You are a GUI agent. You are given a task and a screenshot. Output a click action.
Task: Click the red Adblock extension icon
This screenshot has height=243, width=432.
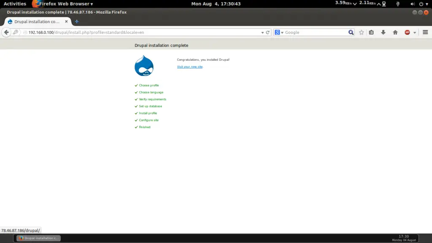coord(407,32)
